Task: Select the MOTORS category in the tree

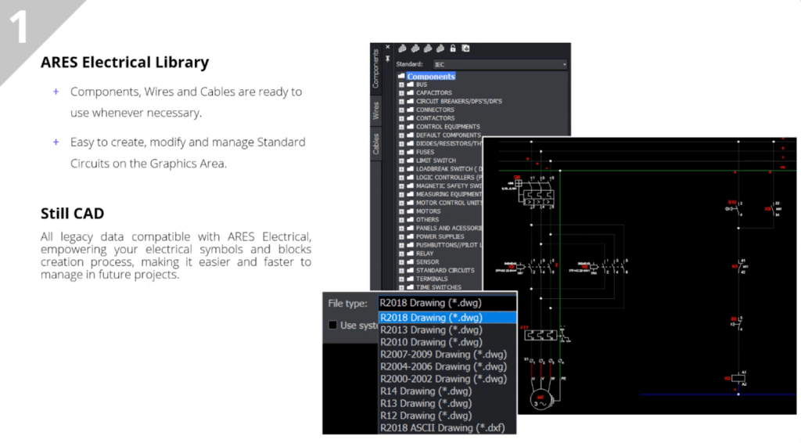Action: pyautogui.click(x=428, y=211)
